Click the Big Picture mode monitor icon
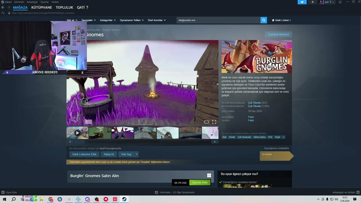This screenshot has width=361, height=203. 340,2
